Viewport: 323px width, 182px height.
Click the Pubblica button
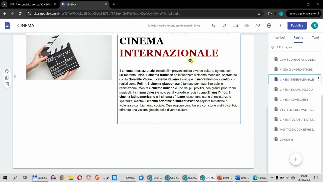tap(297, 26)
